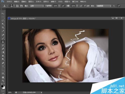This screenshot has width=125, height=94.
Task: Open the blend Mode dropdown
Action: pos(37,6)
